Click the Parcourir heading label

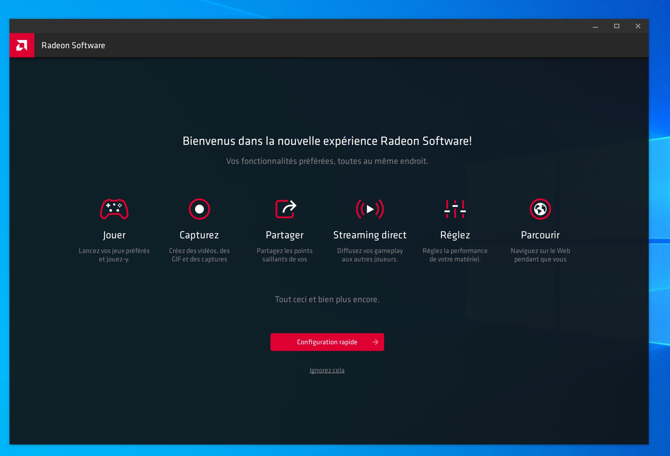tap(540, 235)
